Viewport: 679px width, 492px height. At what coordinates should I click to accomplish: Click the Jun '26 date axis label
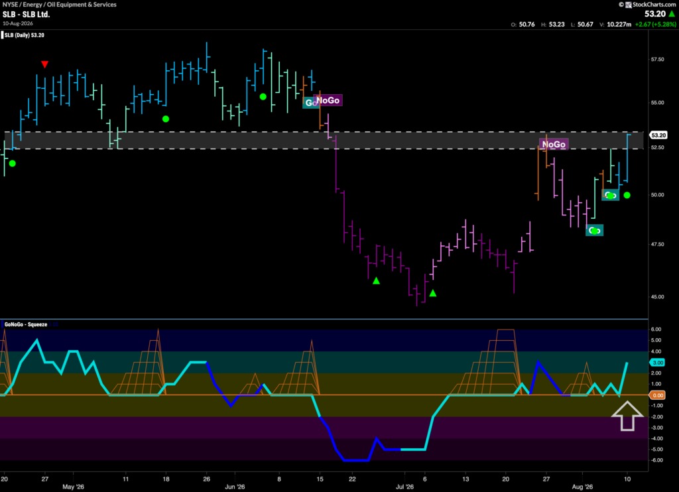(235, 487)
